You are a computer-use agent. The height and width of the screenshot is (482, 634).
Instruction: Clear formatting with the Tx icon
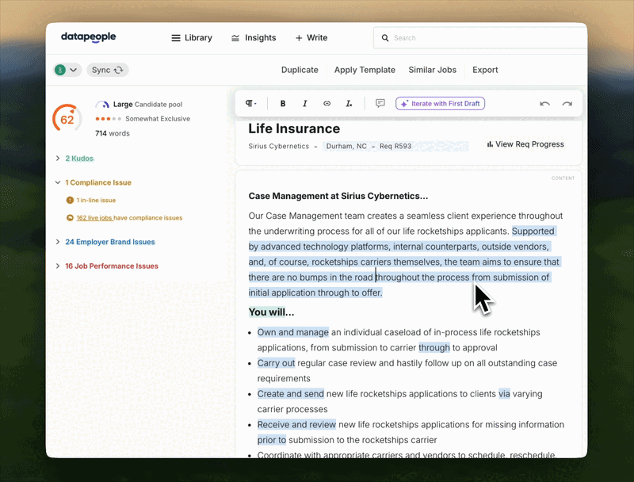click(x=349, y=104)
